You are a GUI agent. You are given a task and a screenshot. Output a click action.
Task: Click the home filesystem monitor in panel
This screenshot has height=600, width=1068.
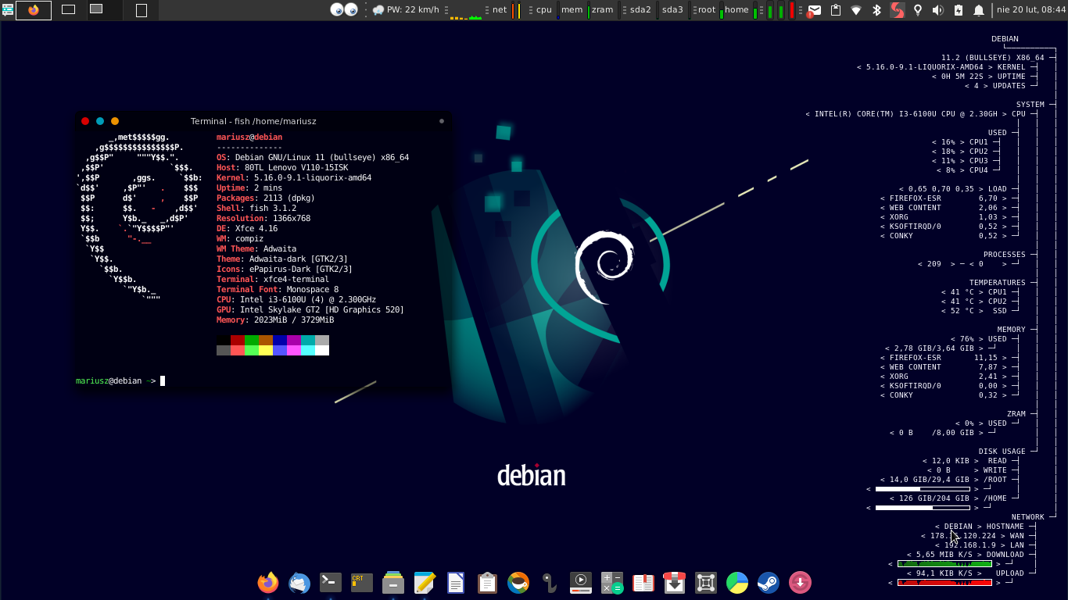tap(740, 10)
